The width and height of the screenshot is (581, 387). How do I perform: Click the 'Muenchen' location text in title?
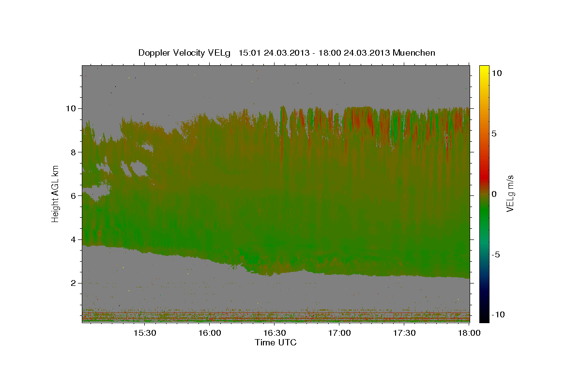pyautogui.click(x=414, y=53)
